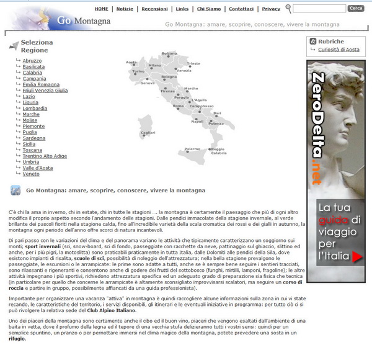
Task: Click Aosta on the Italy map
Action: [131, 62]
